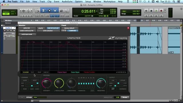The image size is (183, 103).
Task: Click the red target button in AudioSuite
Action: tap(128, 28)
